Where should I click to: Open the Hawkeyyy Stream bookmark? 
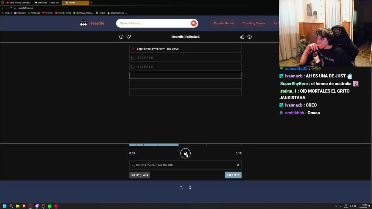(x=83, y=13)
